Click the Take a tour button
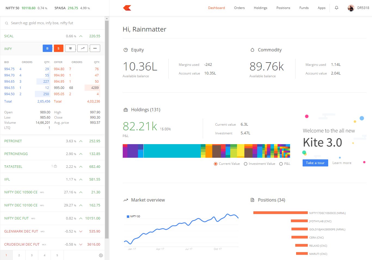 [315, 163]
